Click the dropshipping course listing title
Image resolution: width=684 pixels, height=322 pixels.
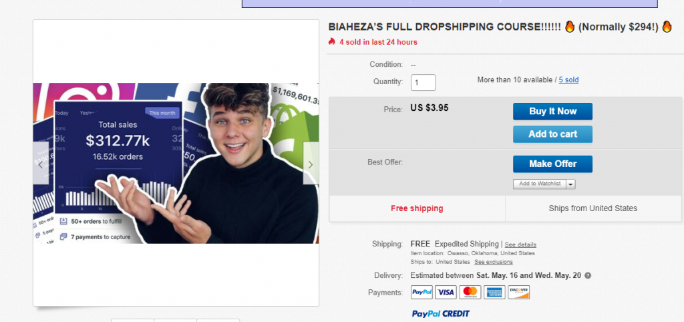pyautogui.click(x=444, y=27)
